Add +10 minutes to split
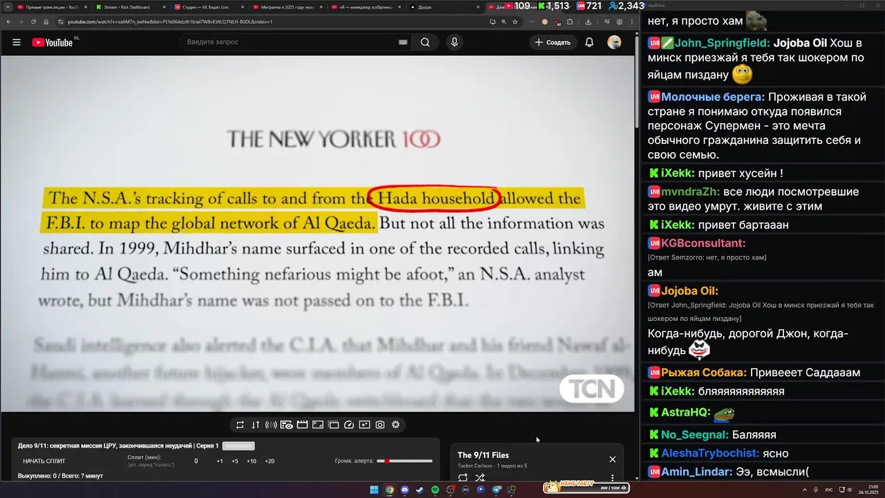The width and height of the screenshot is (885, 498). (x=252, y=461)
